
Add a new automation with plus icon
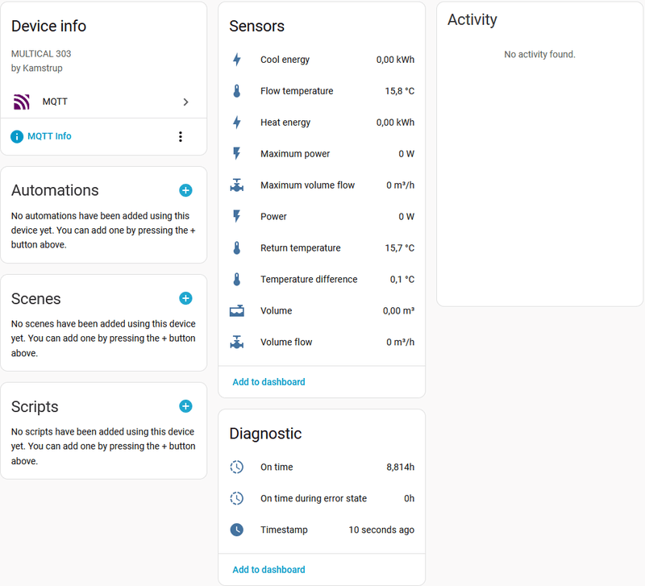point(185,190)
